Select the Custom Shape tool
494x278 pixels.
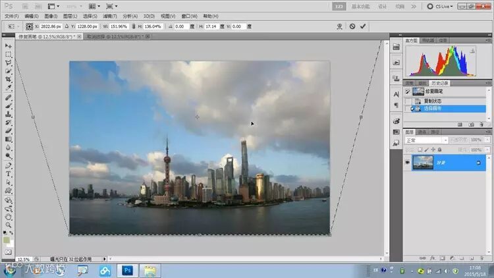click(x=8, y=190)
